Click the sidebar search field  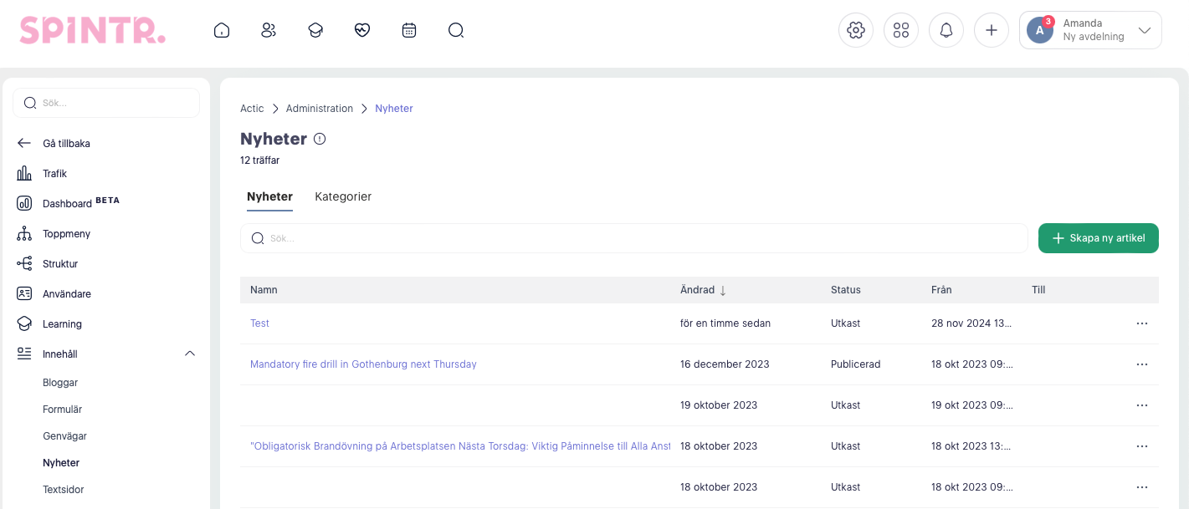click(x=106, y=103)
